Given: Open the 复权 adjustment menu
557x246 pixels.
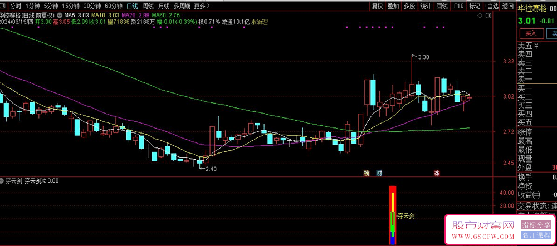Looking at the screenshot, I should pos(377,6).
